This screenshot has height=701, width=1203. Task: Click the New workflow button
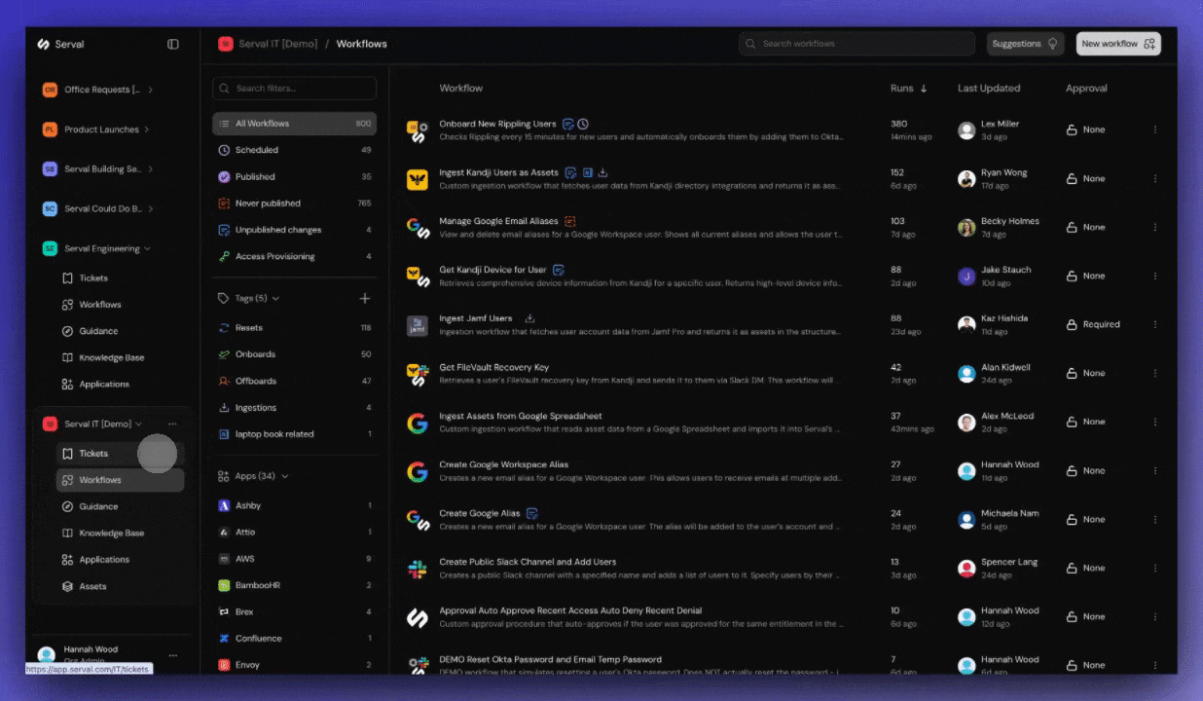[x=1117, y=43]
